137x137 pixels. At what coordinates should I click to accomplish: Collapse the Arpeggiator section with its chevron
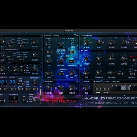coord(41,50)
